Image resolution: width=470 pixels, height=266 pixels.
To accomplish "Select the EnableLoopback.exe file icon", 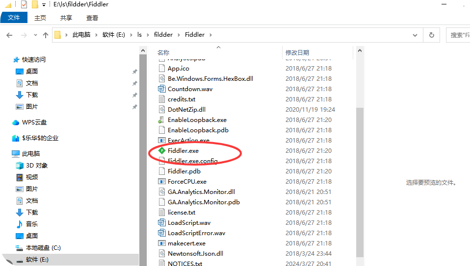I will click(x=161, y=120).
